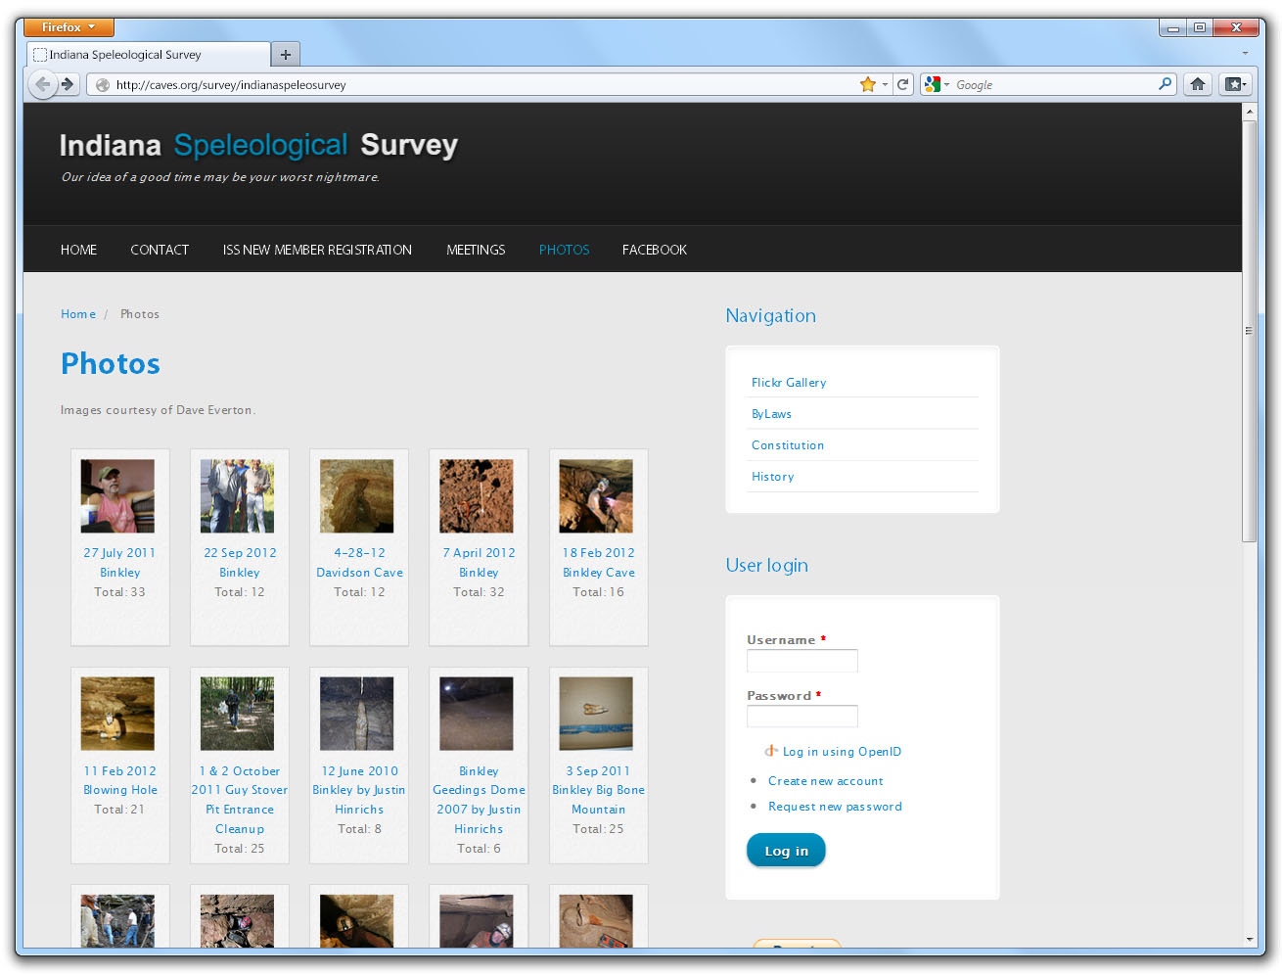Open the Flickr Gallery link
This screenshot has width=1282, height=975.
[x=789, y=383]
